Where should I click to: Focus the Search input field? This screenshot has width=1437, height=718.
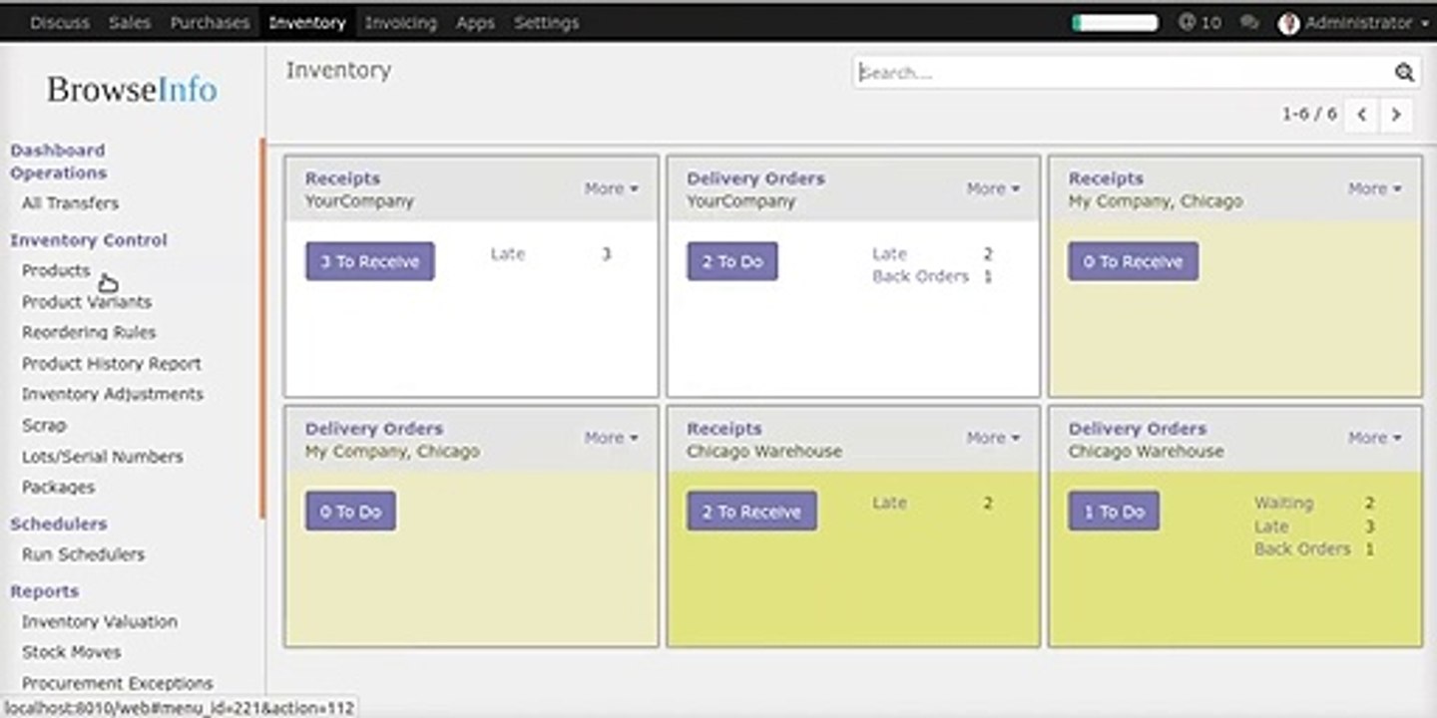pos(1125,72)
